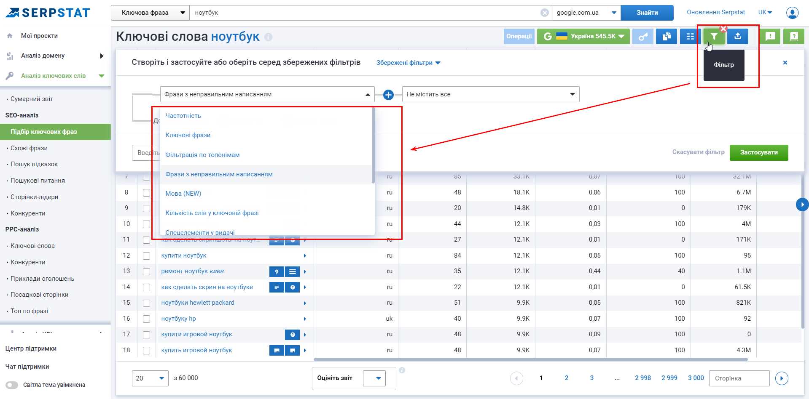Image resolution: width=809 pixels, height=399 pixels.
Task: Select checkbox for как сделать скрин на ноутбуке
Action: click(146, 287)
